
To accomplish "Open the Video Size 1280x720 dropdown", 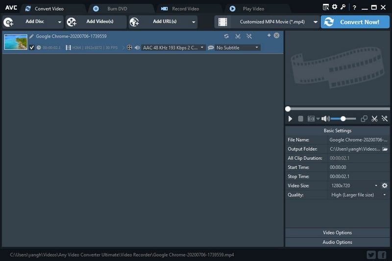I will click(x=354, y=185).
